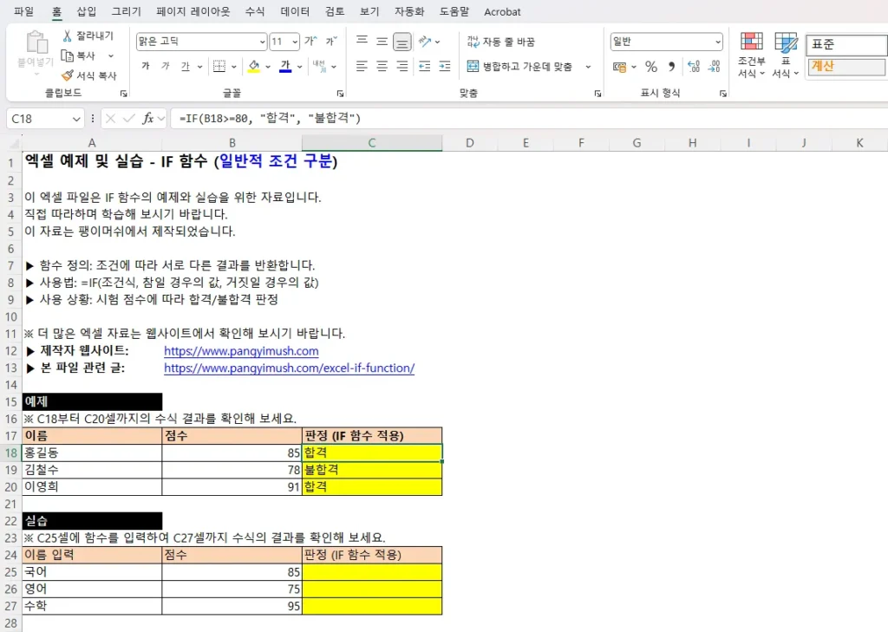Viewport: 888px width, 632px height.
Task: Apply percent style
Action: [x=651, y=67]
